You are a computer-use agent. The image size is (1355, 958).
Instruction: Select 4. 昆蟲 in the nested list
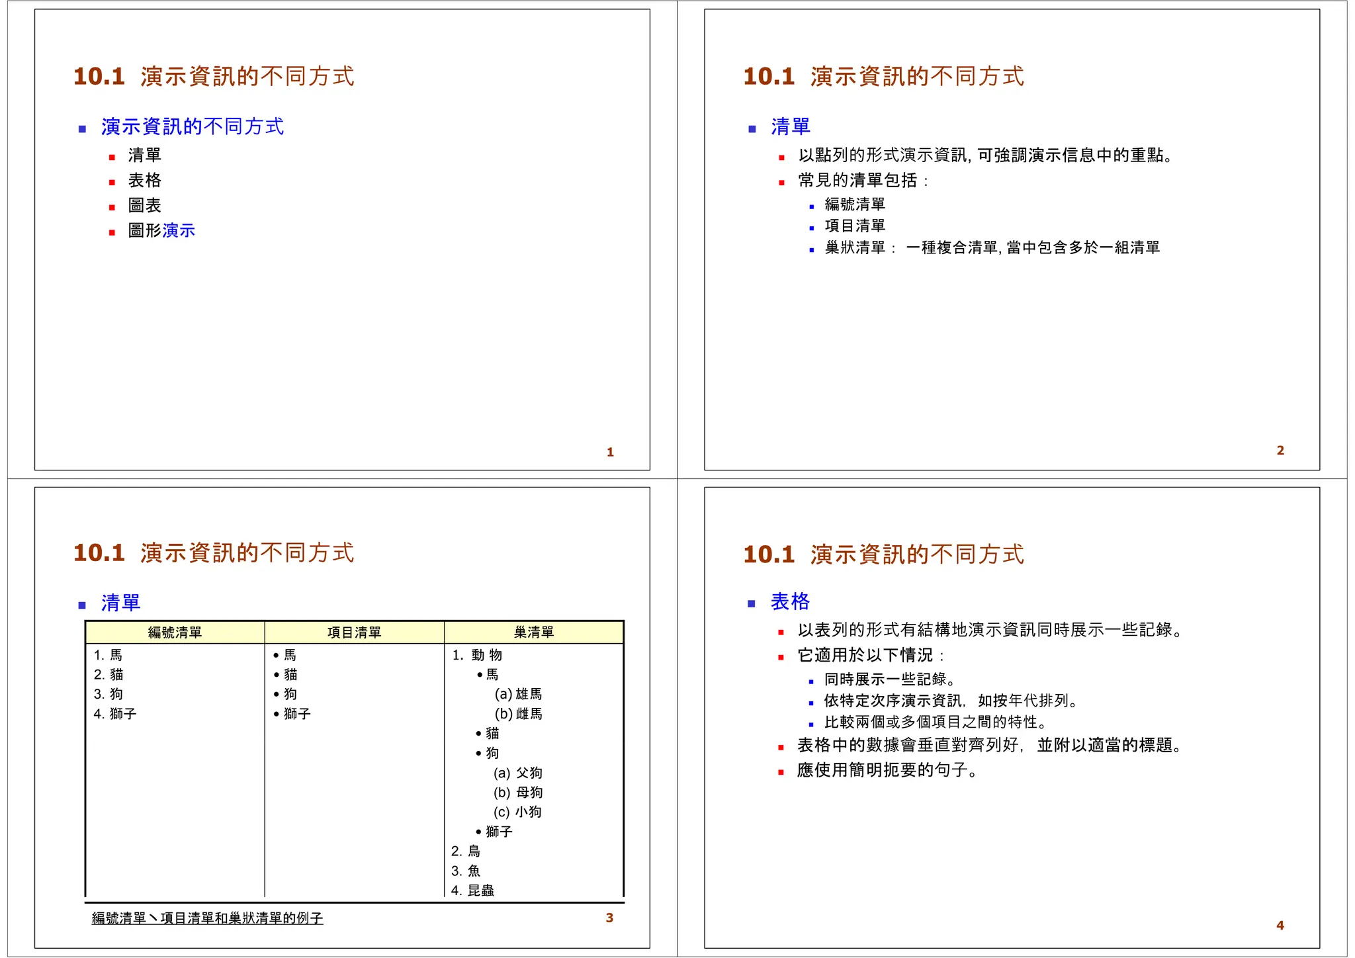472,891
